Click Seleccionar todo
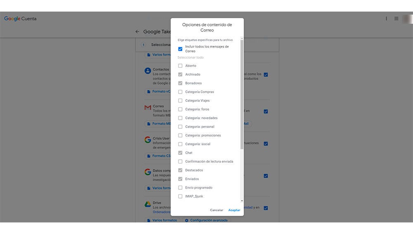This screenshot has height=234, width=413. point(190,57)
